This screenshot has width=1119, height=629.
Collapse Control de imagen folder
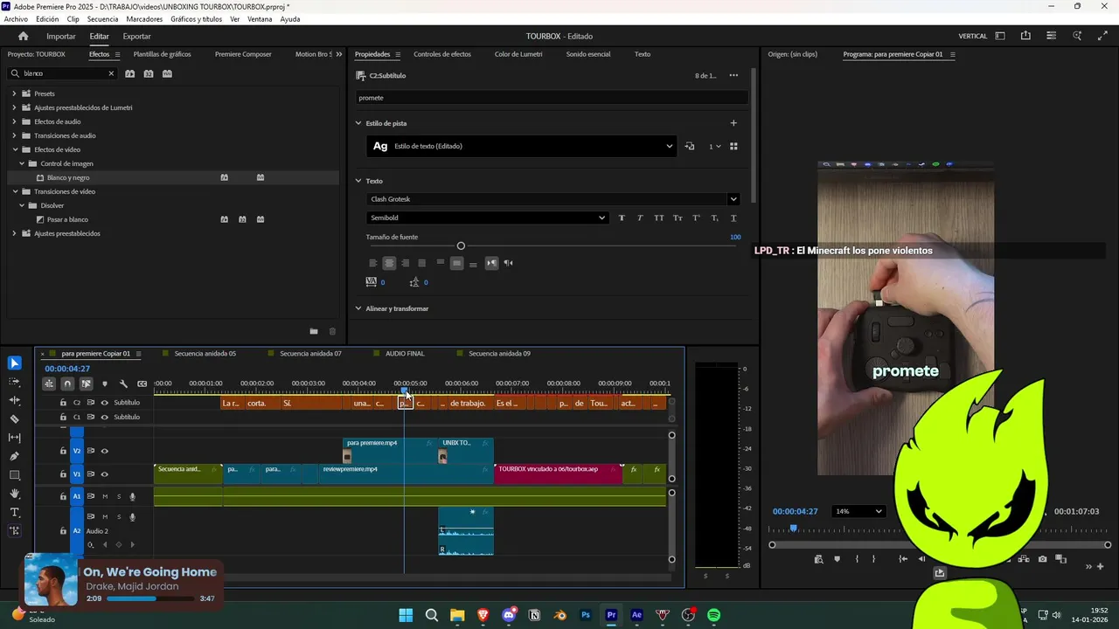click(x=22, y=163)
